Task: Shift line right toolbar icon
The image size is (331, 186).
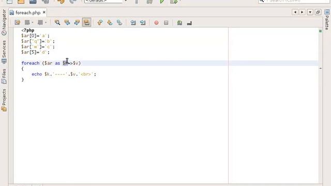Action: coord(143,22)
